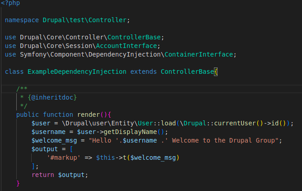Screen dimensions: 302x191
Task: Click the php opening tag
Action: coord(10,3)
